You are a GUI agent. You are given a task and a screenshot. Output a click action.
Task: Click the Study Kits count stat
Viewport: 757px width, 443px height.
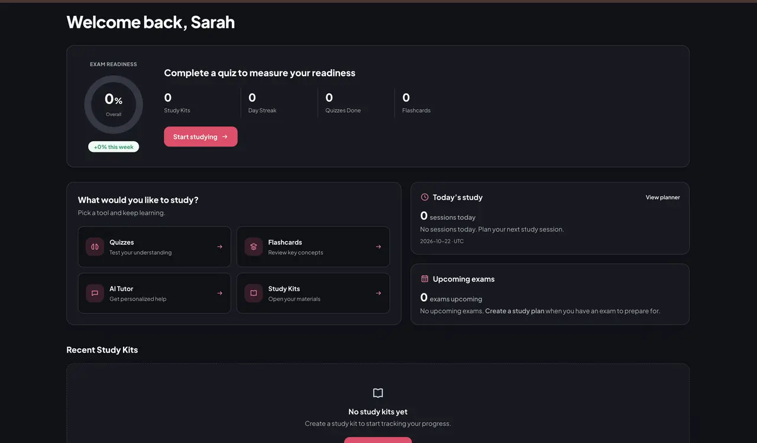coord(177,103)
